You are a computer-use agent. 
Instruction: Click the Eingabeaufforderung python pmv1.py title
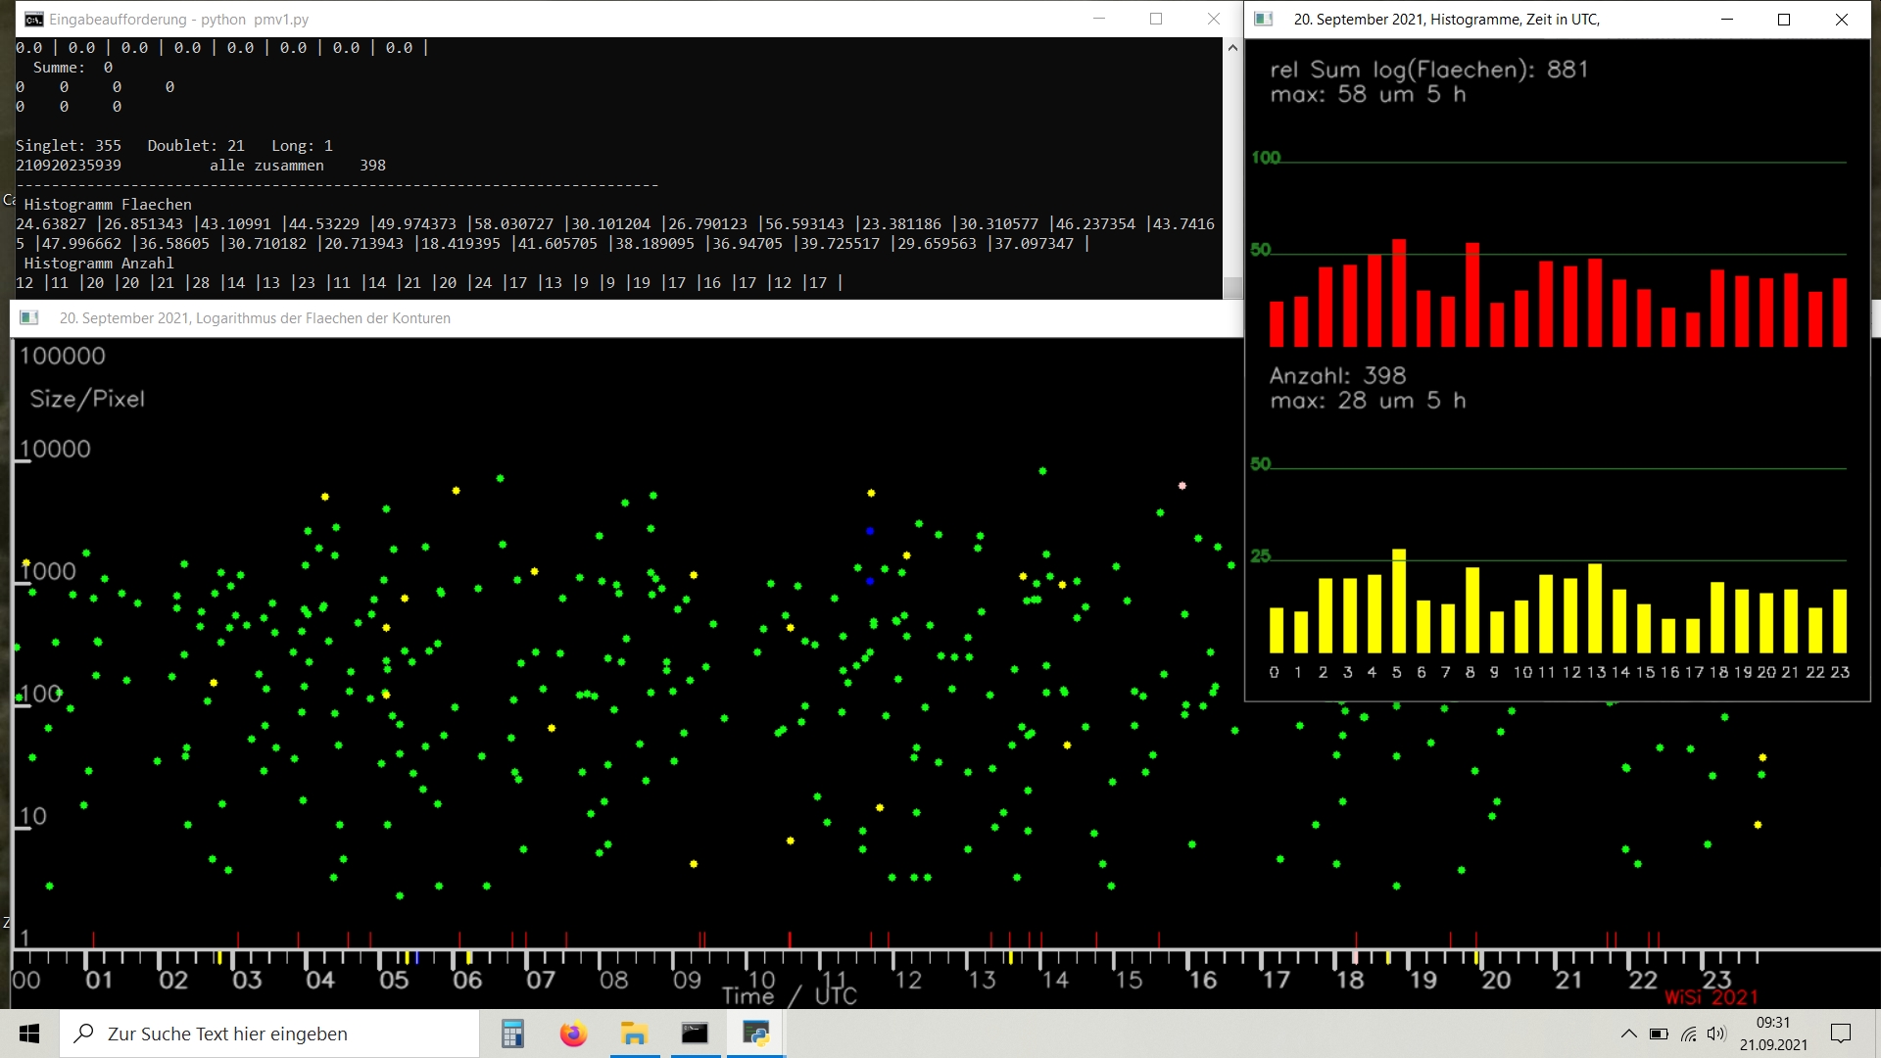179,20
